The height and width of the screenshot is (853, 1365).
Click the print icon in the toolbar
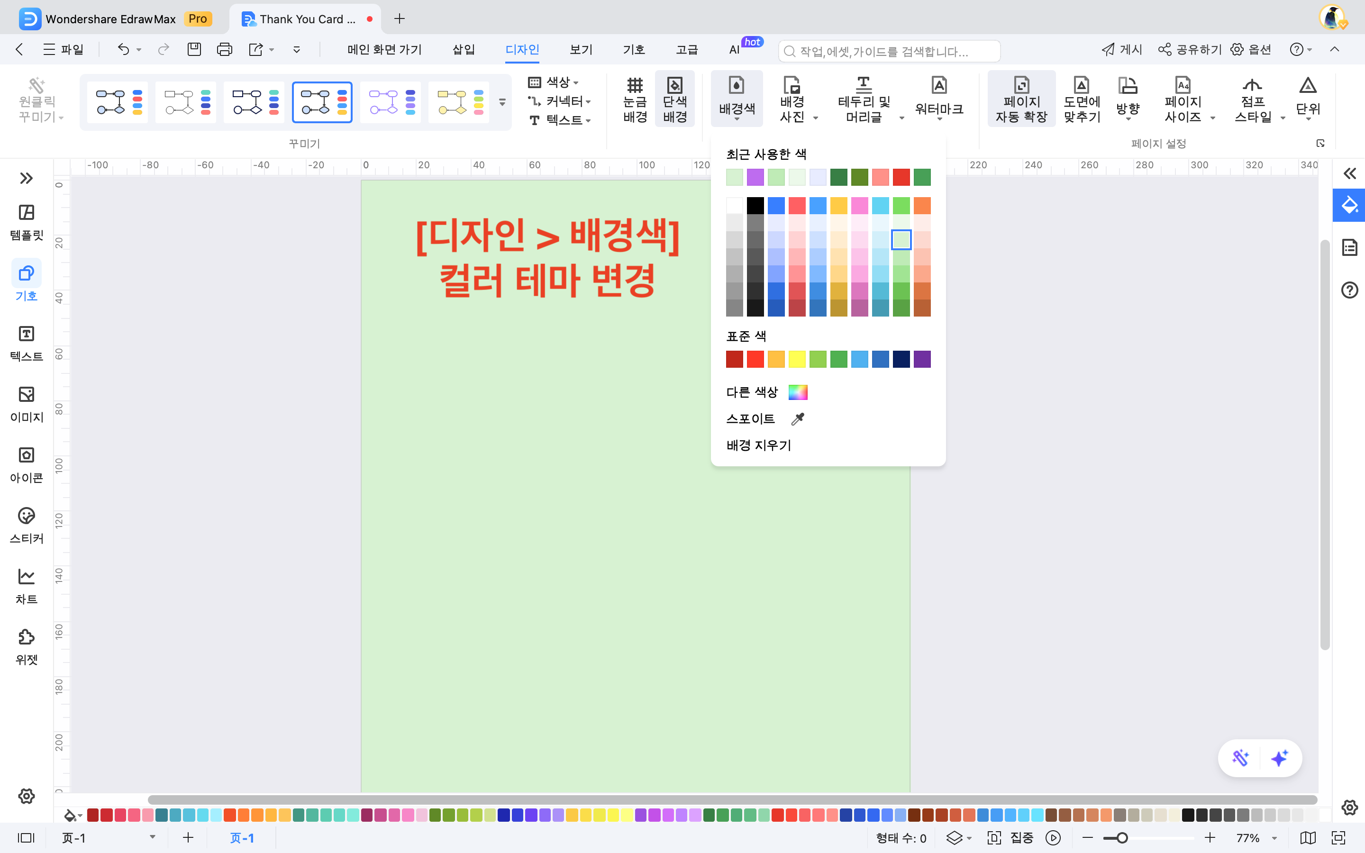225,50
